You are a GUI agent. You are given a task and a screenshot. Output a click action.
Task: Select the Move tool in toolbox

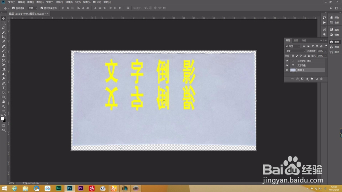(3, 18)
